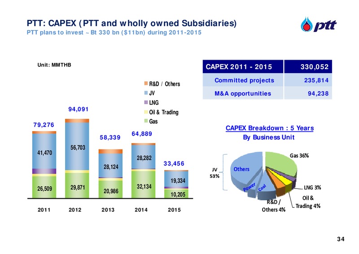This screenshot has width=359, height=254.
Task: Click the 'CAPEX 2011 - 2015' table header cell
Action: coord(243,67)
